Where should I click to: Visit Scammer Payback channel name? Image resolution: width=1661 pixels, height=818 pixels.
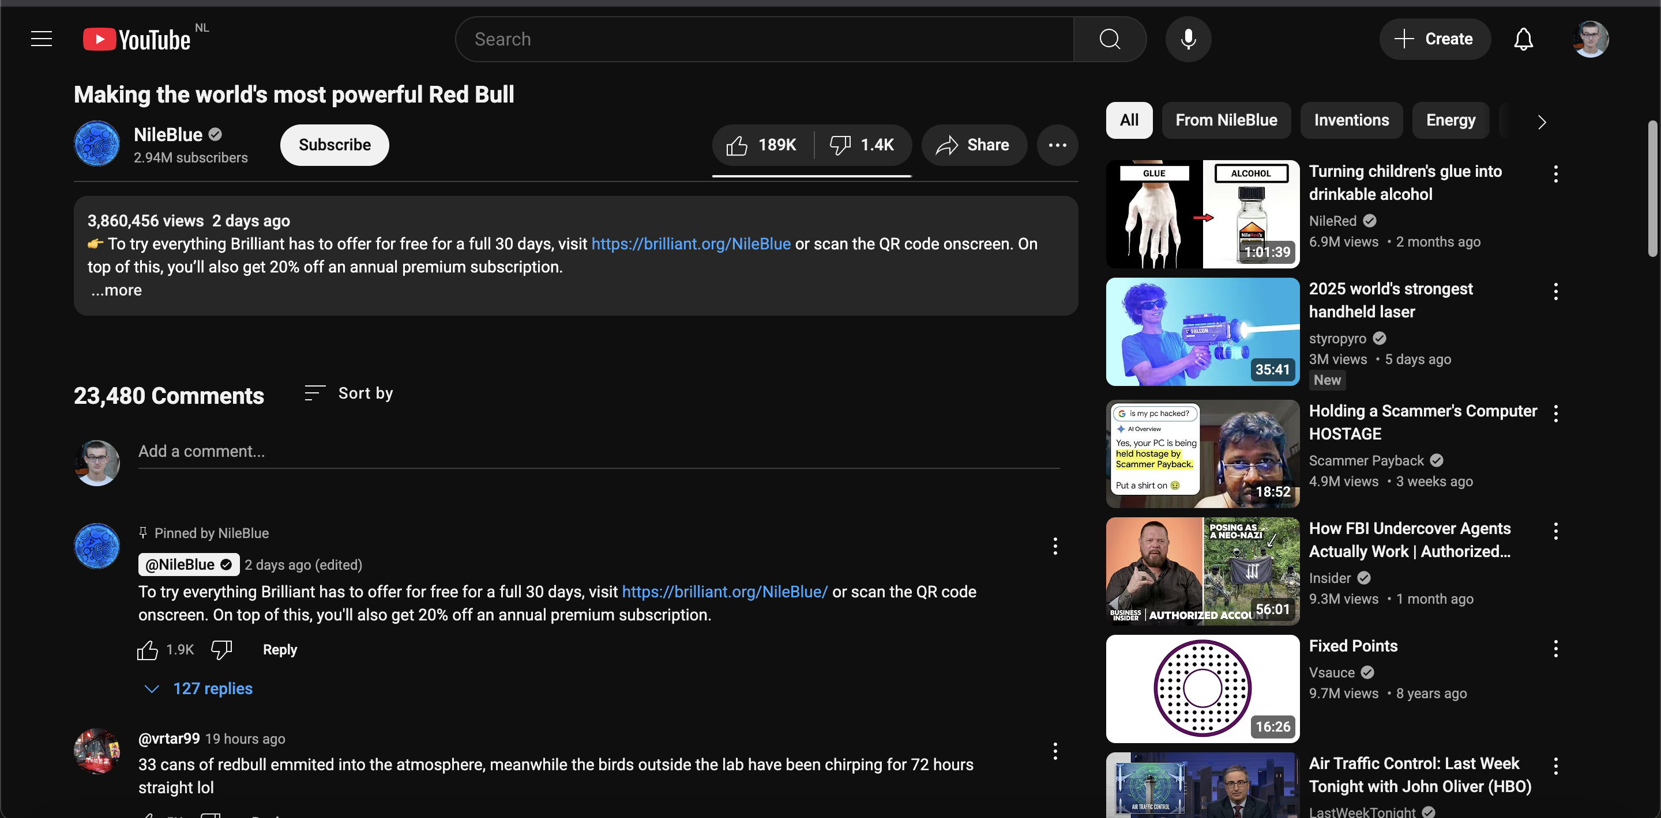1366,460
